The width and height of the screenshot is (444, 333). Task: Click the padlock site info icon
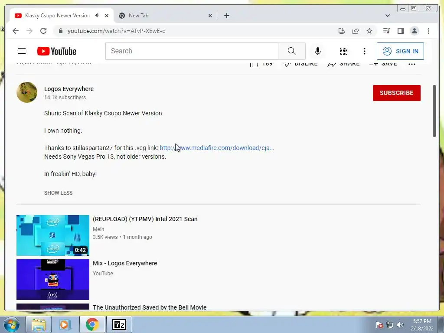point(61,31)
